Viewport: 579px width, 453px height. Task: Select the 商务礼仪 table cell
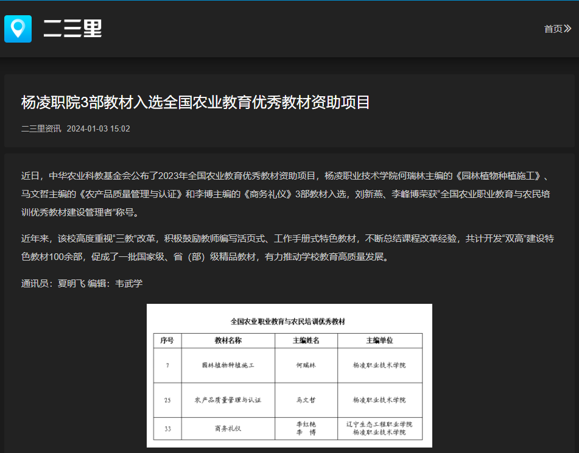click(x=228, y=428)
